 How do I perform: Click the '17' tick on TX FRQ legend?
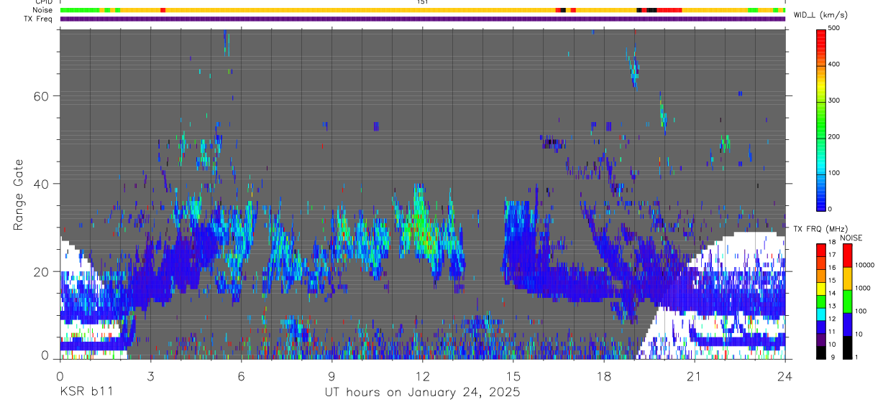tap(831, 256)
